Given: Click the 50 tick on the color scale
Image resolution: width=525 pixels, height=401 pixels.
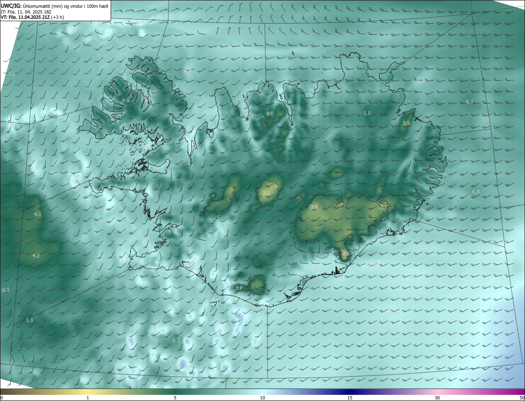Looking at the screenshot, I should [x=522, y=398].
